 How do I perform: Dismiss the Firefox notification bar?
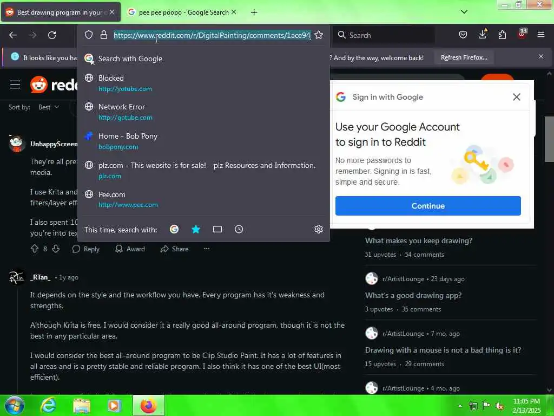point(541,56)
